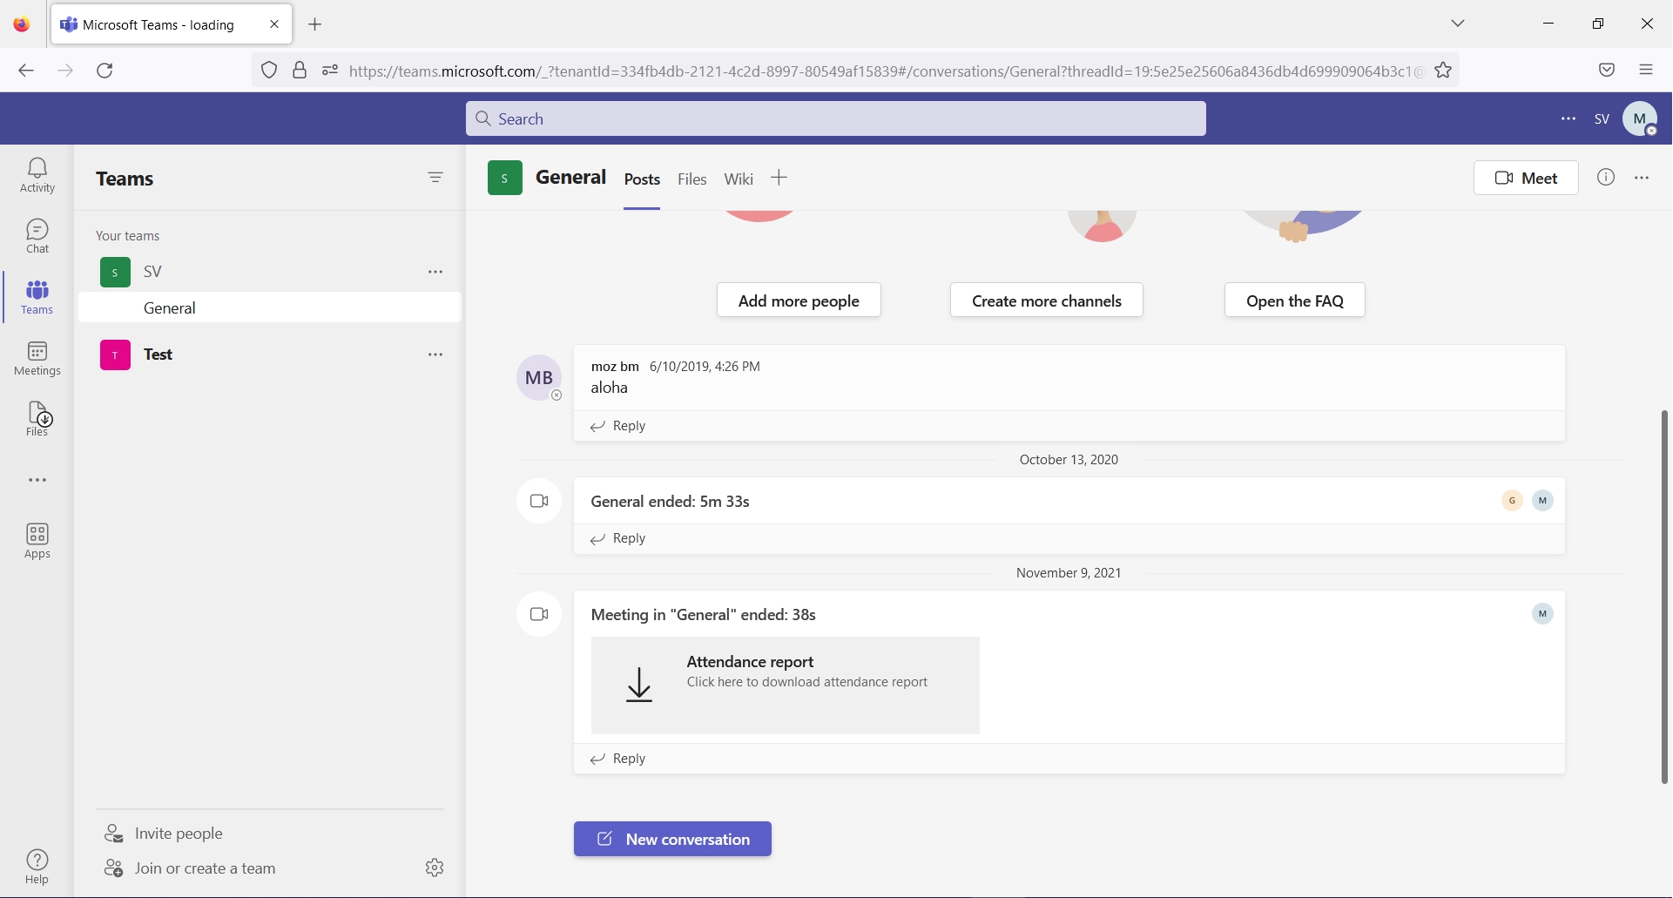The height and width of the screenshot is (898, 1673).
Task: Click the tracking protection shield icon
Action: click(x=269, y=71)
